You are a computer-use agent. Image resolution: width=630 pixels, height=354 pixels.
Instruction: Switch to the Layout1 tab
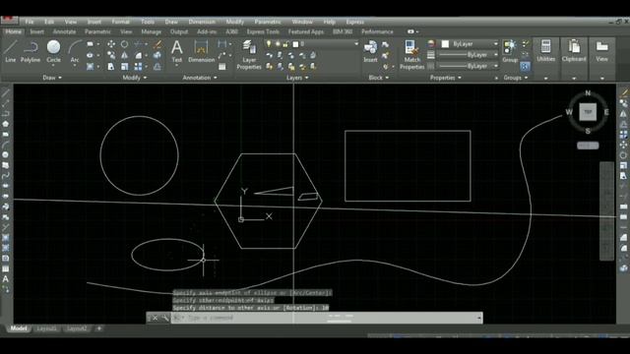tap(46, 328)
